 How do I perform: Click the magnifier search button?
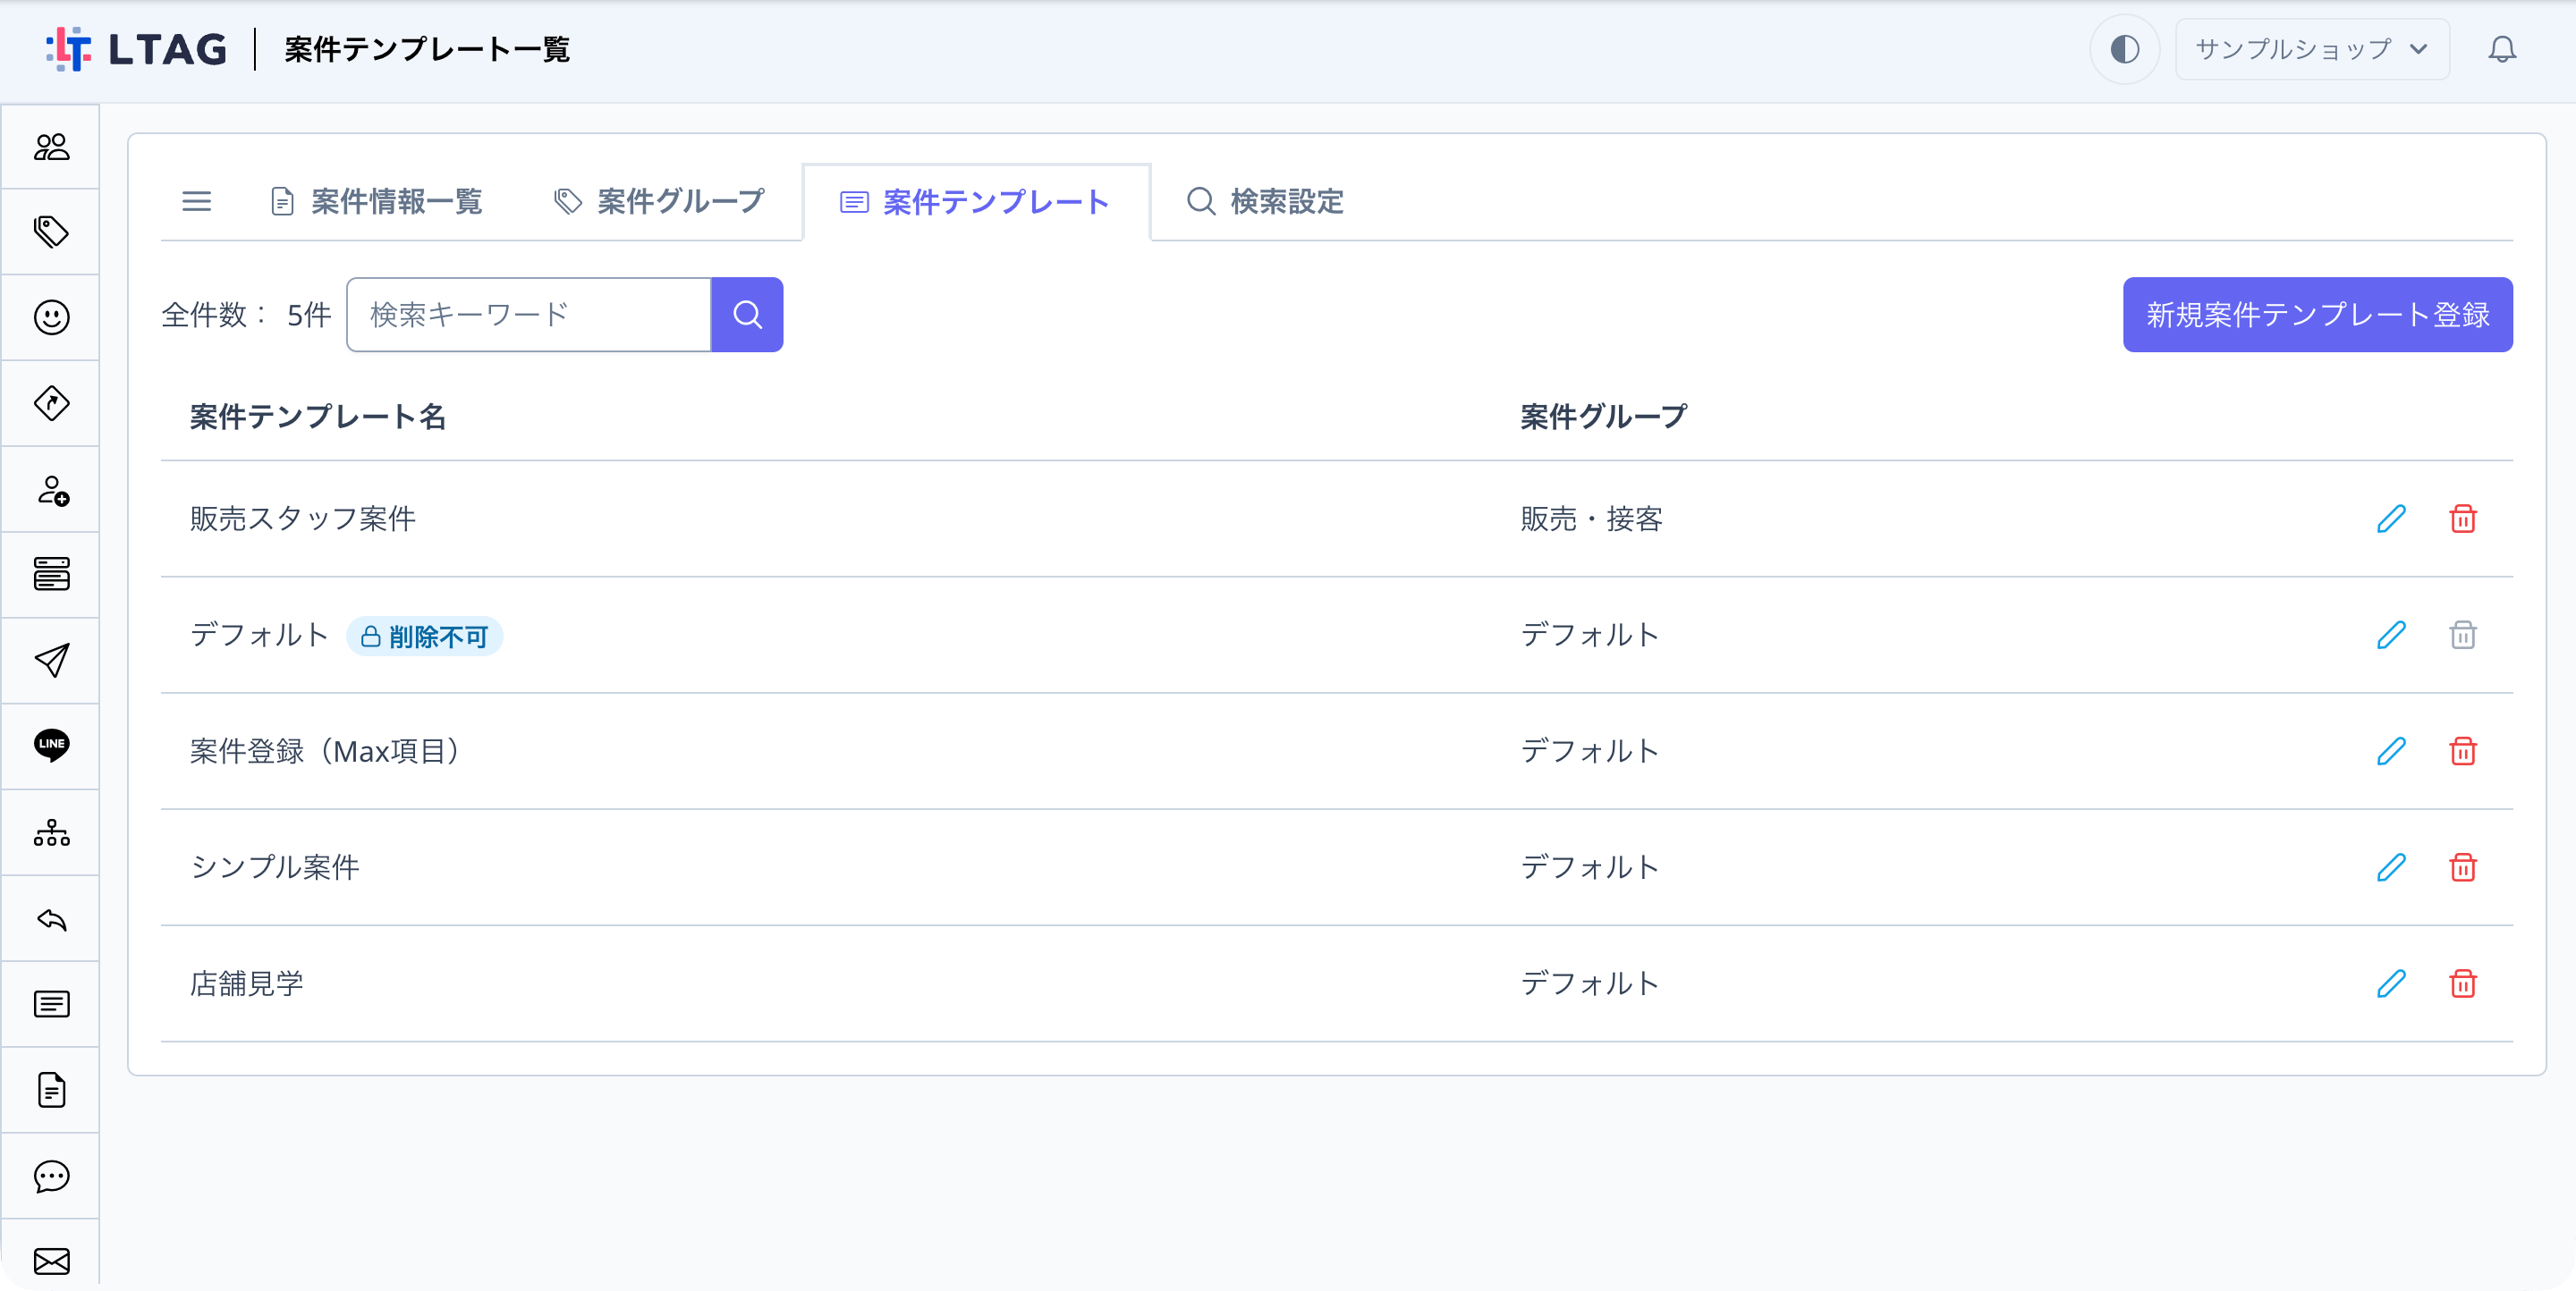tap(747, 315)
